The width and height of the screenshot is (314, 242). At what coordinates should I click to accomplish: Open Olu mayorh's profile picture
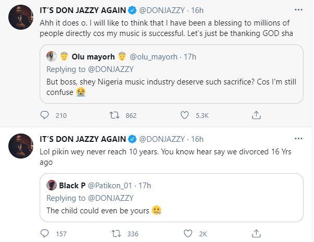[x=52, y=56]
